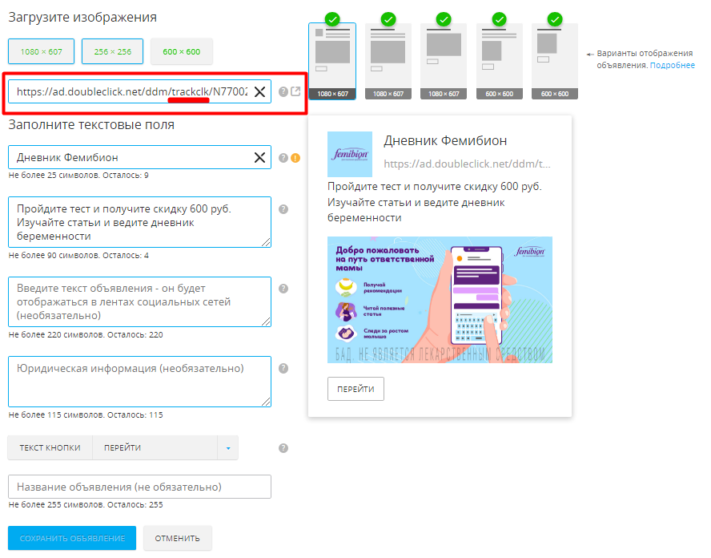Show help for the 'Текст кнопки' selector

click(283, 448)
